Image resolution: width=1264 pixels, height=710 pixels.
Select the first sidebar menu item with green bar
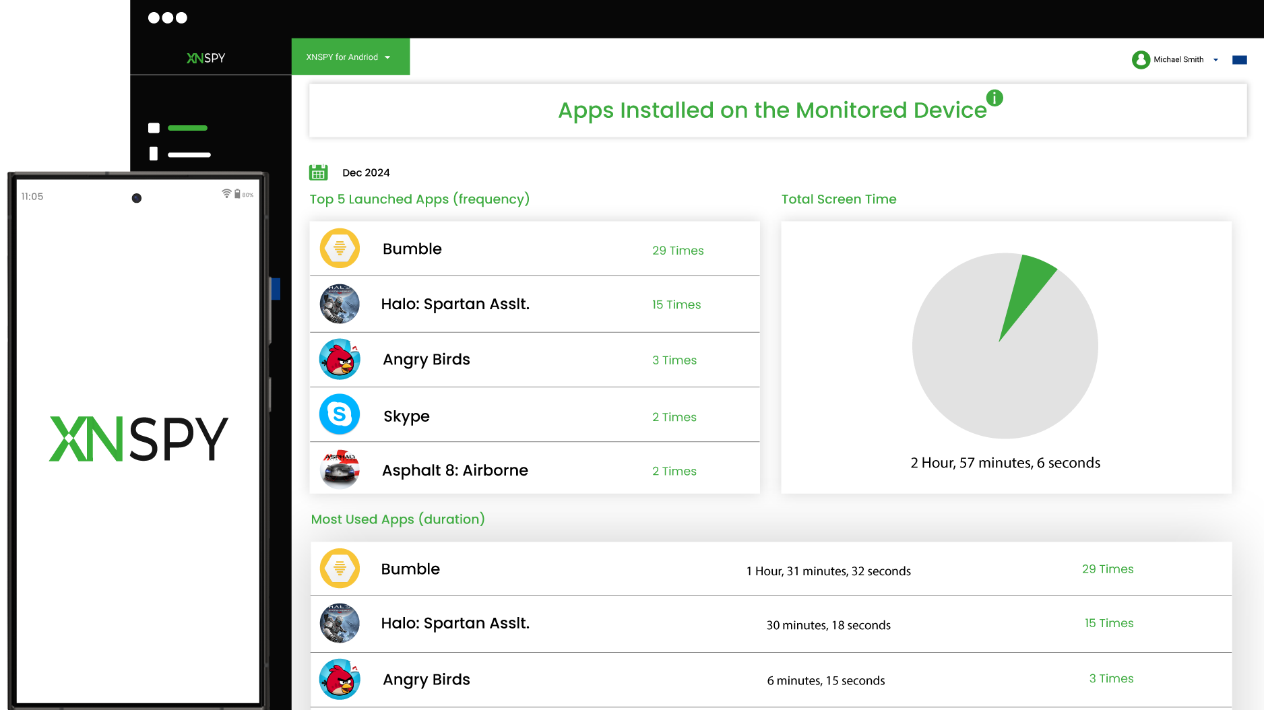(x=178, y=128)
